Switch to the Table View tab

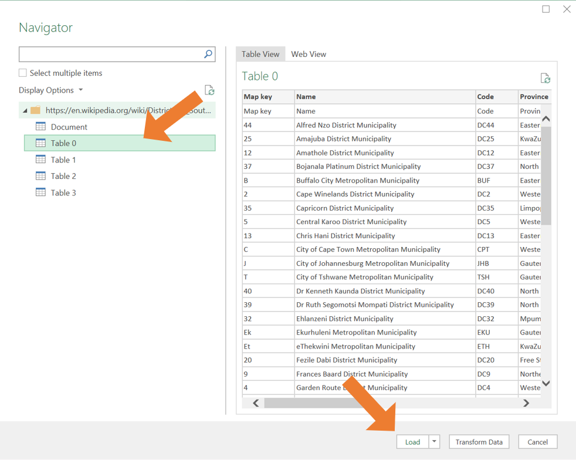[x=260, y=54]
